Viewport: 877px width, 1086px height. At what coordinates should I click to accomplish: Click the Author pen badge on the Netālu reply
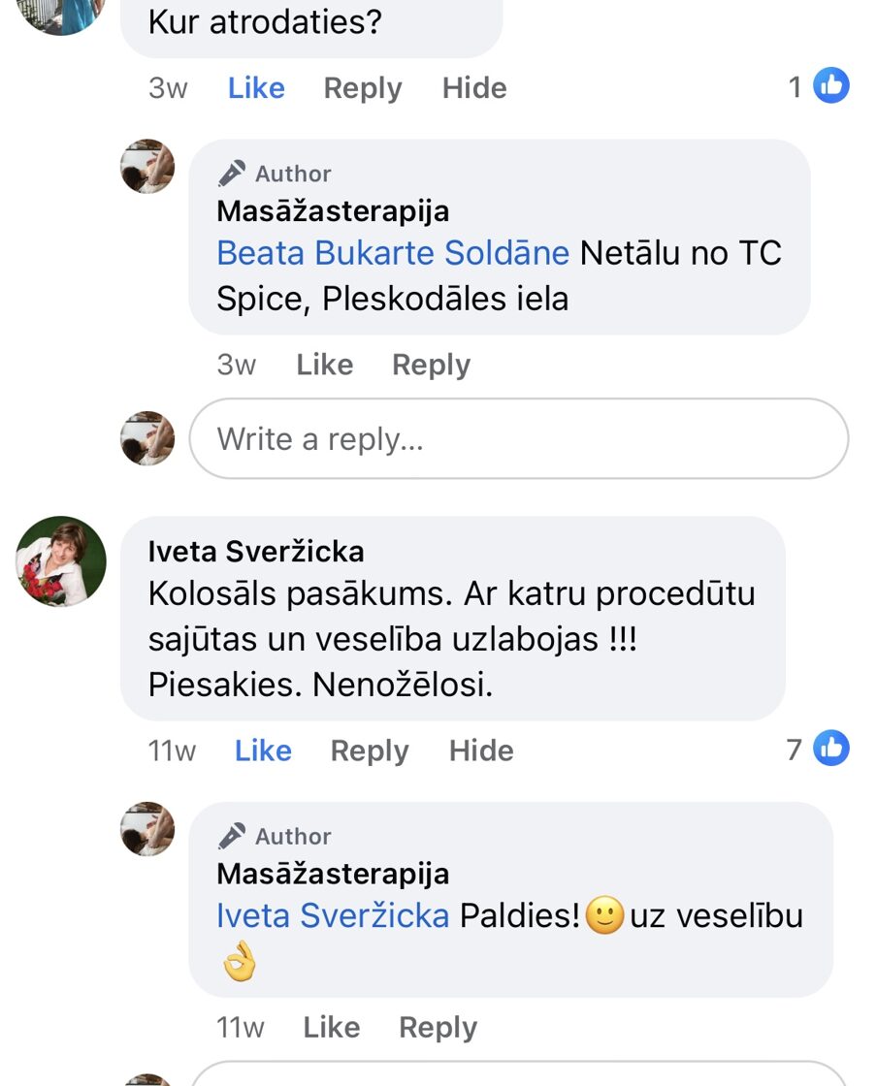[232, 174]
